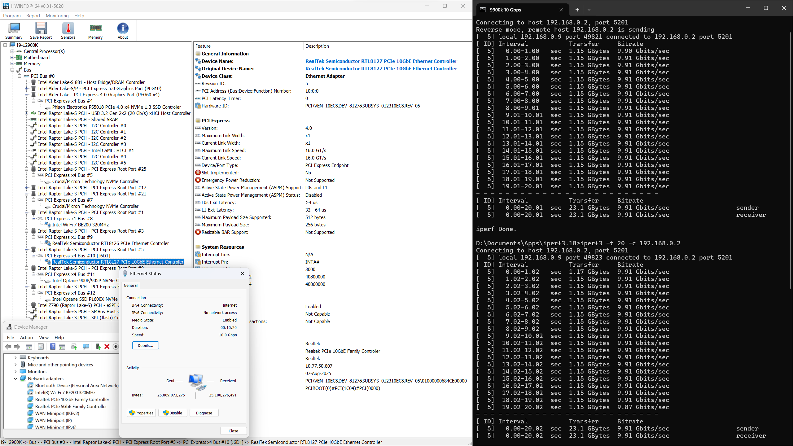Viewport: 793px width, 446px height.
Task: Open the Monitoring menu in HWiNFO
Action: tap(57, 16)
